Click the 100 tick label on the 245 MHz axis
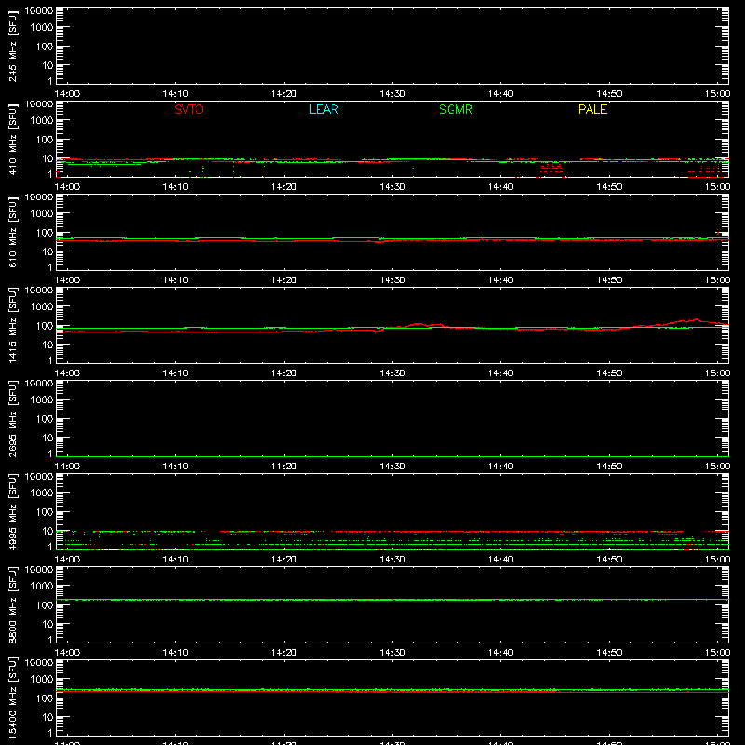 click(x=45, y=47)
